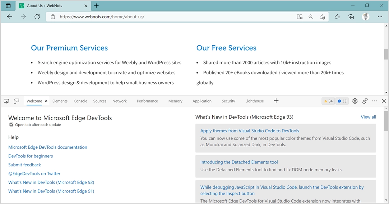
Task: Open Immersive Reader icon in address bar
Action: pyautogui.click(x=300, y=17)
